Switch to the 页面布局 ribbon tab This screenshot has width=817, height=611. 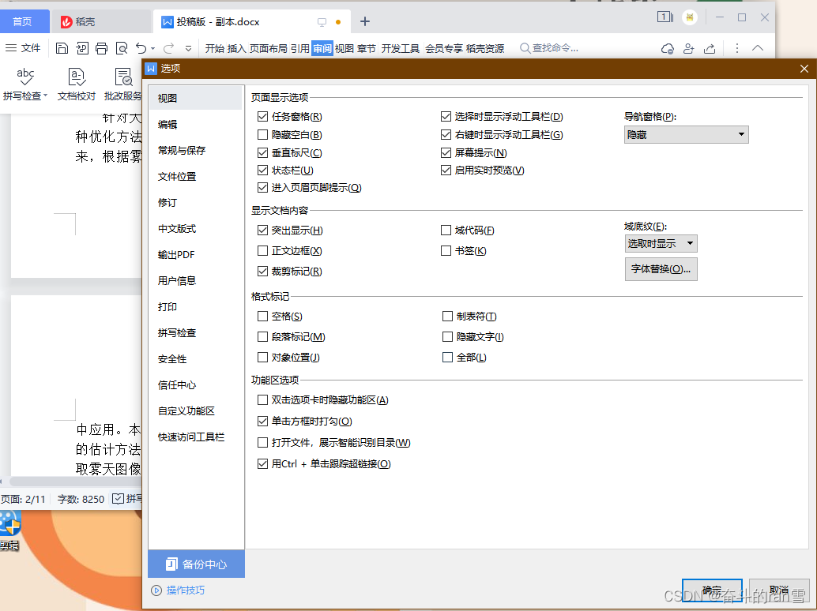click(269, 48)
